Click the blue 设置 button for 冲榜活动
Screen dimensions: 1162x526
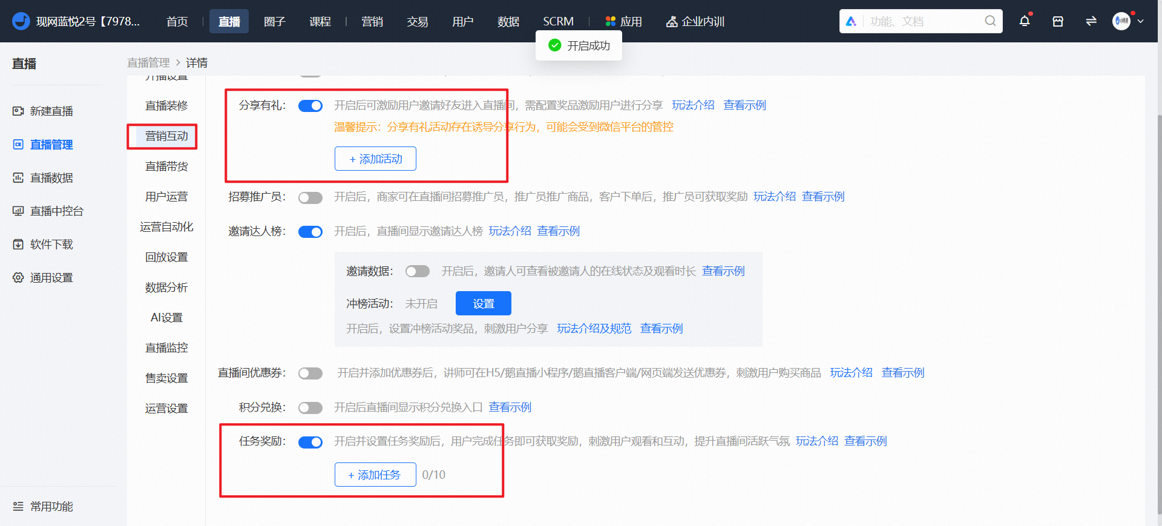(484, 303)
